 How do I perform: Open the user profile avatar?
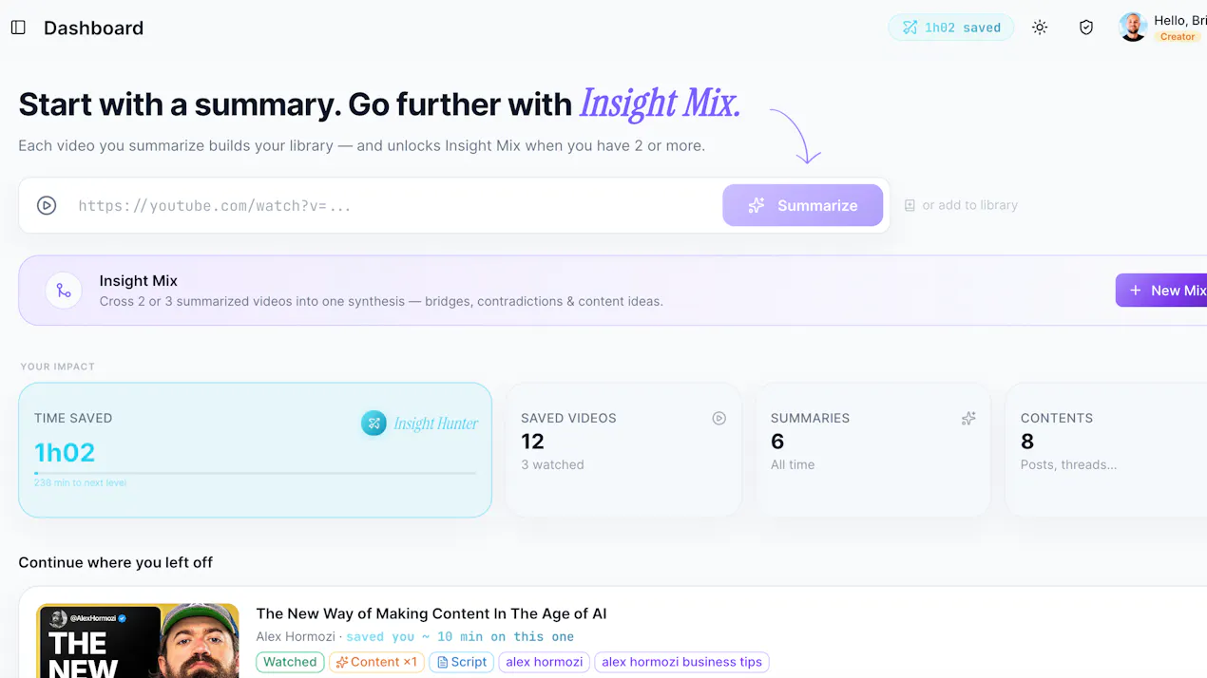point(1133,28)
